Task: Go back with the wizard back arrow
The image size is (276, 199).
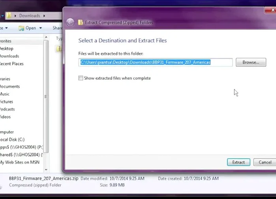Action: pos(70,23)
